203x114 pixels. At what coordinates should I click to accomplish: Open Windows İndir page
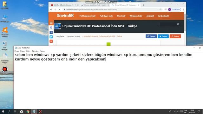point(136,16)
